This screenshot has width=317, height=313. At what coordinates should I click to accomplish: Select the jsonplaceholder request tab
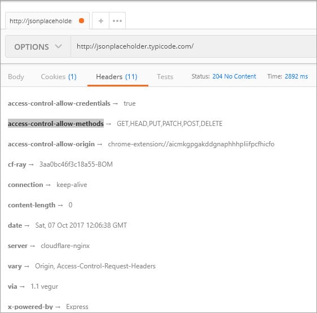point(47,21)
